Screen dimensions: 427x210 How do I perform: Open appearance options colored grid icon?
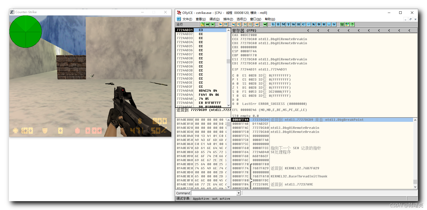[x=347, y=24]
